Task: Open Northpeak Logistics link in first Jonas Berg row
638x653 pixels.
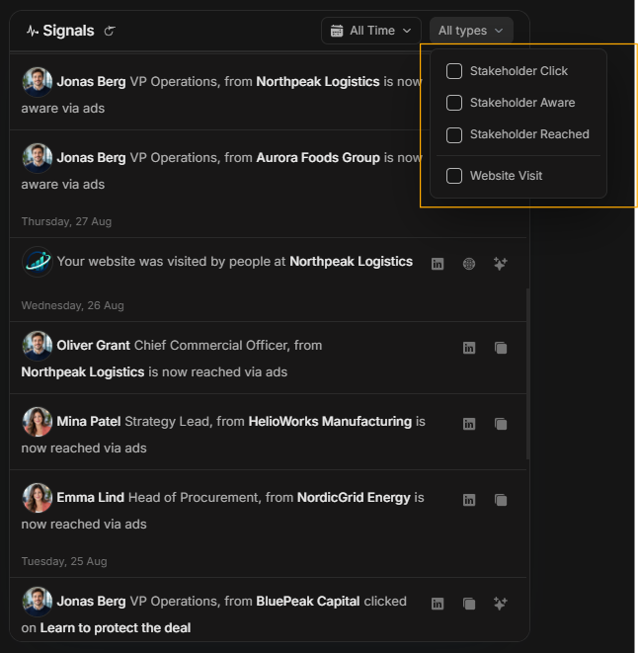Action: 318,82
